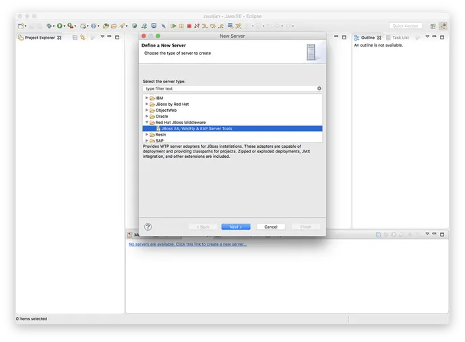Expand the ObjectWeb folder

pyautogui.click(x=146, y=110)
